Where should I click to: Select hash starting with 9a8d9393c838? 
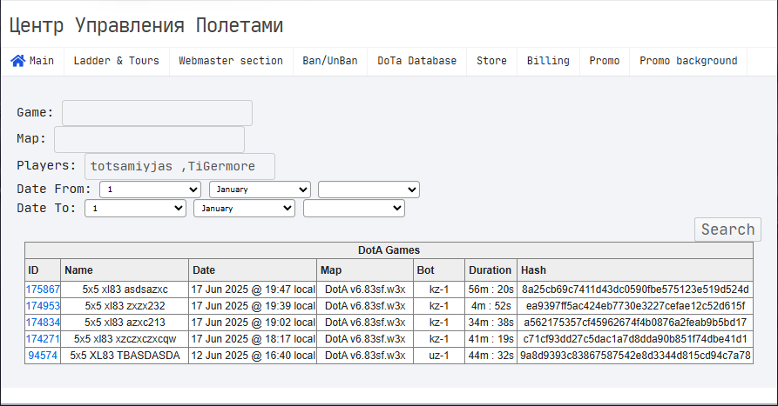(x=635, y=356)
